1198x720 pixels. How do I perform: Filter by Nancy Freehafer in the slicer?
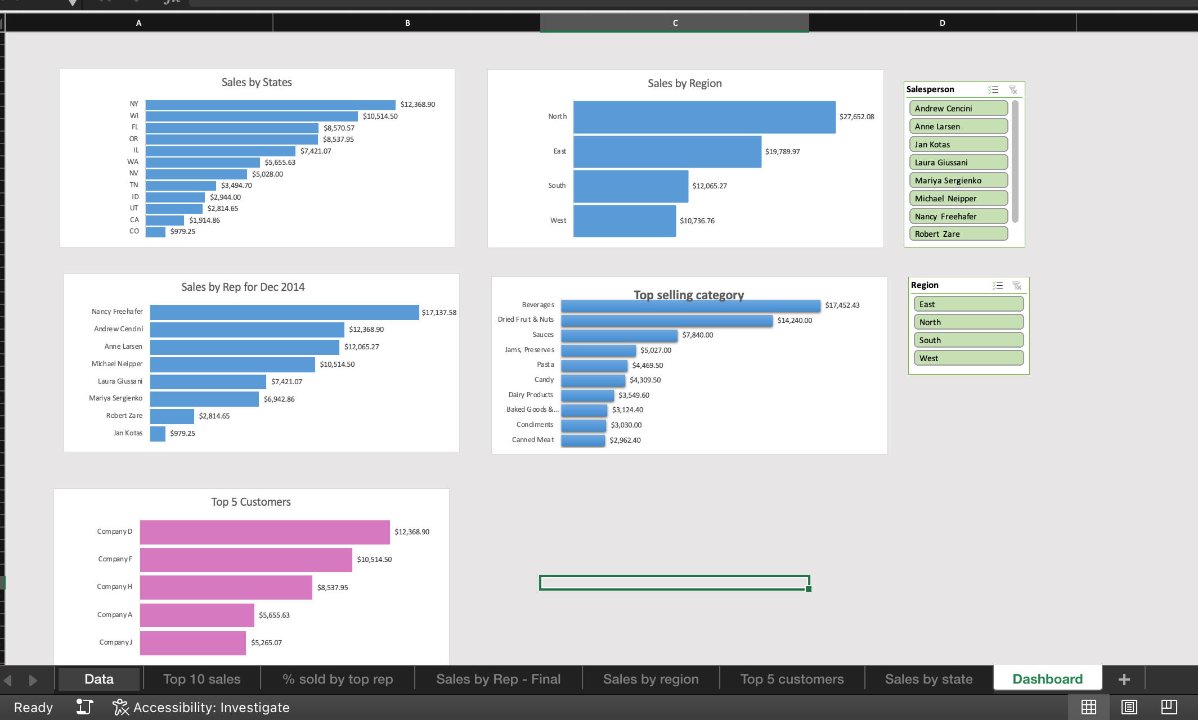pos(958,217)
